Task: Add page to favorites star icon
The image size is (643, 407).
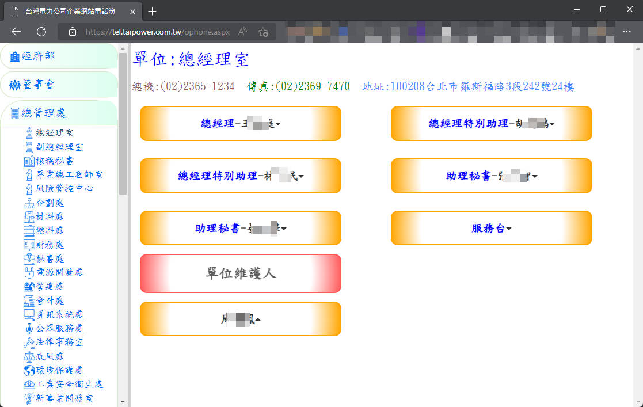Action: pos(263,32)
